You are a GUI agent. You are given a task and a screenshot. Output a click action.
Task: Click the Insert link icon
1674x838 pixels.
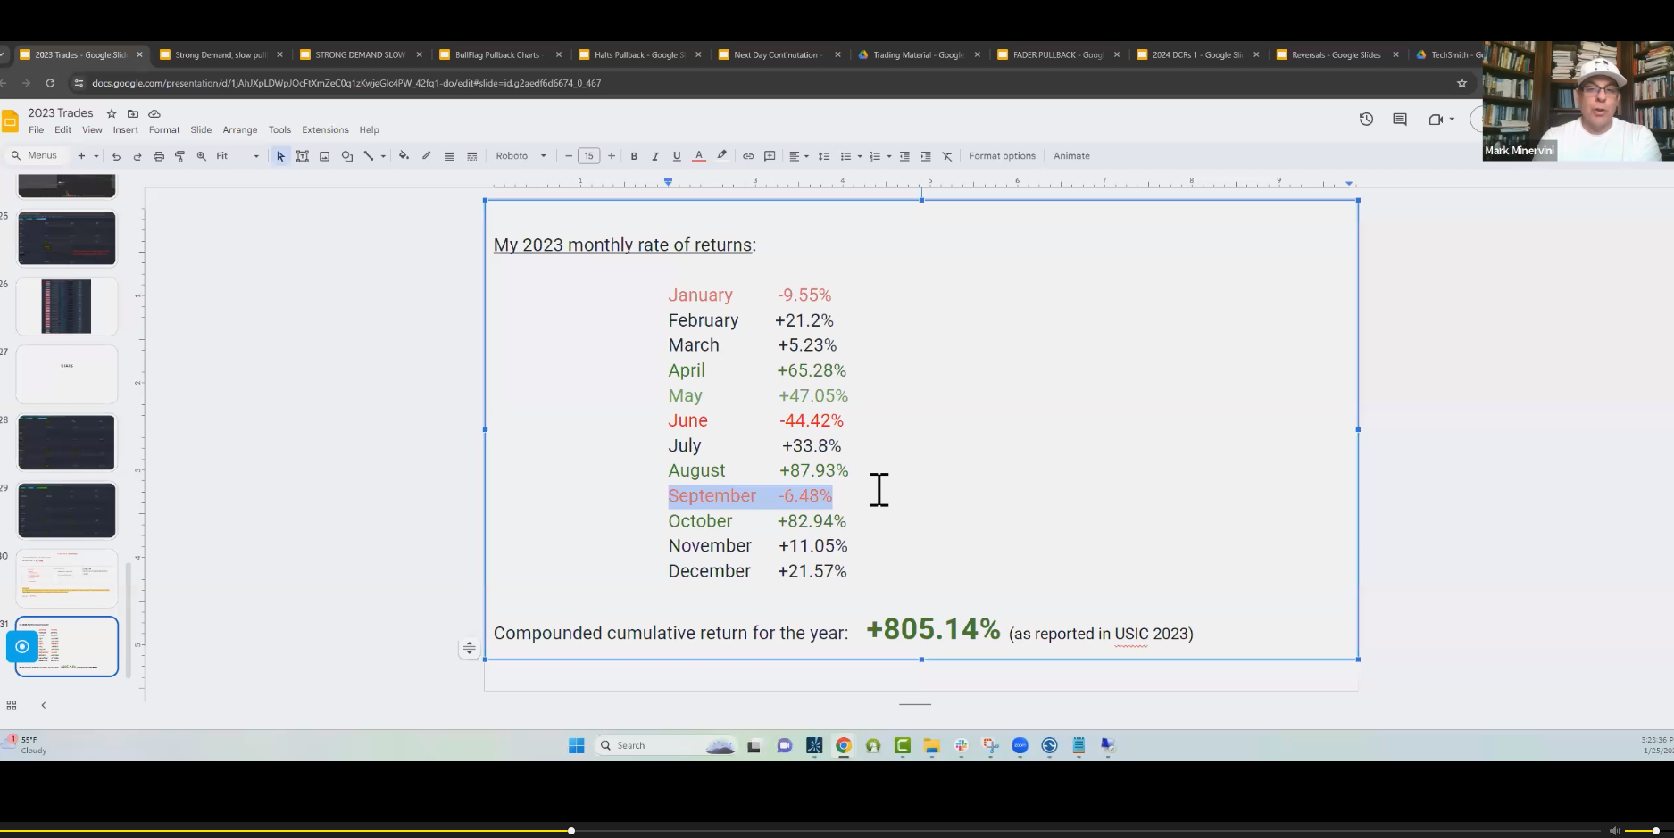point(748,156)
